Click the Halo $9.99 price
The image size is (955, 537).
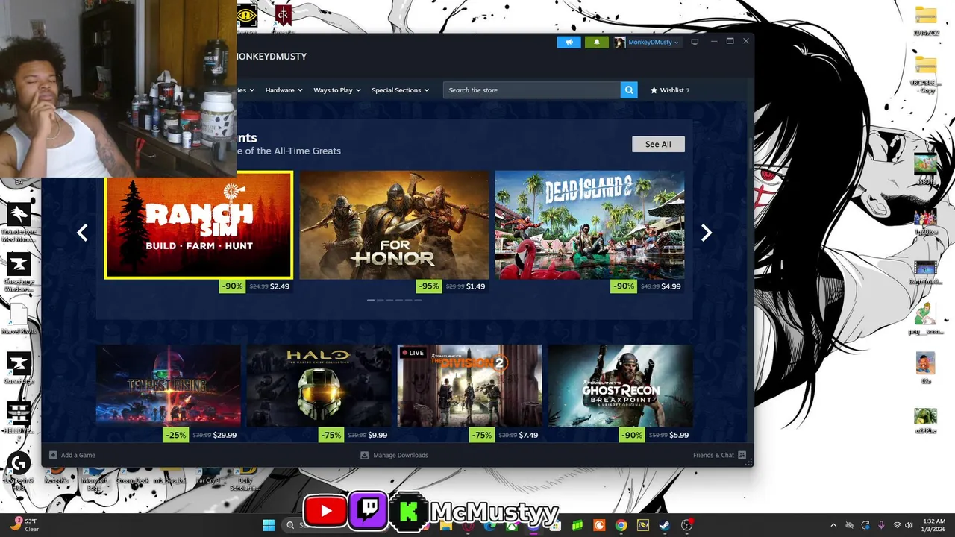coord(378,435)
